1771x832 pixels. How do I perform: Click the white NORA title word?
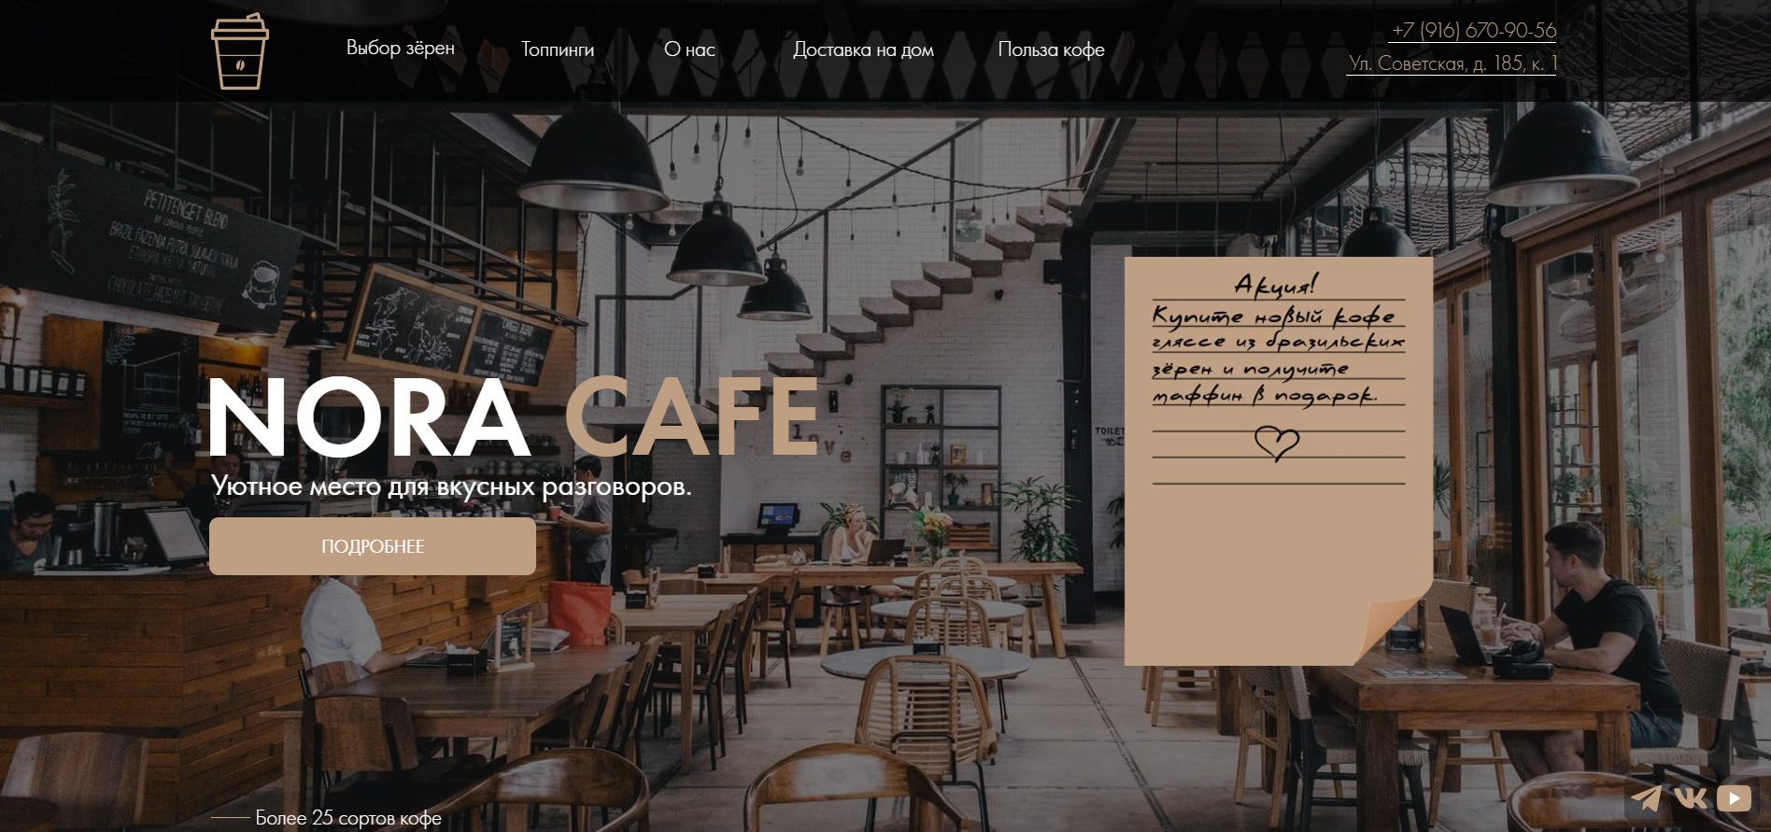(368, 416)
